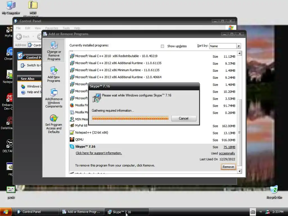
Task: Click the Mozilla Firefox icon in the list
Action: click(x=72, y=105)
